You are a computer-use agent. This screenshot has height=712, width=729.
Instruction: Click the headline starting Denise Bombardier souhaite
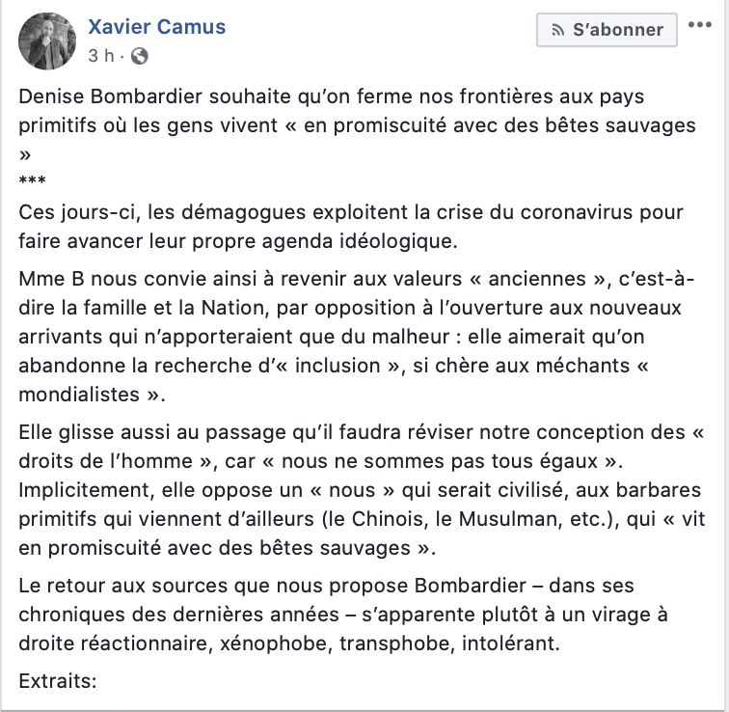[x=357, y=124]
